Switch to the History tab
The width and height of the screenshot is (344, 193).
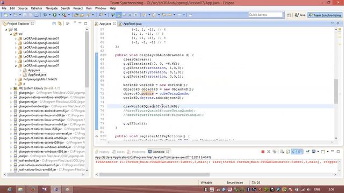point(102,152)
